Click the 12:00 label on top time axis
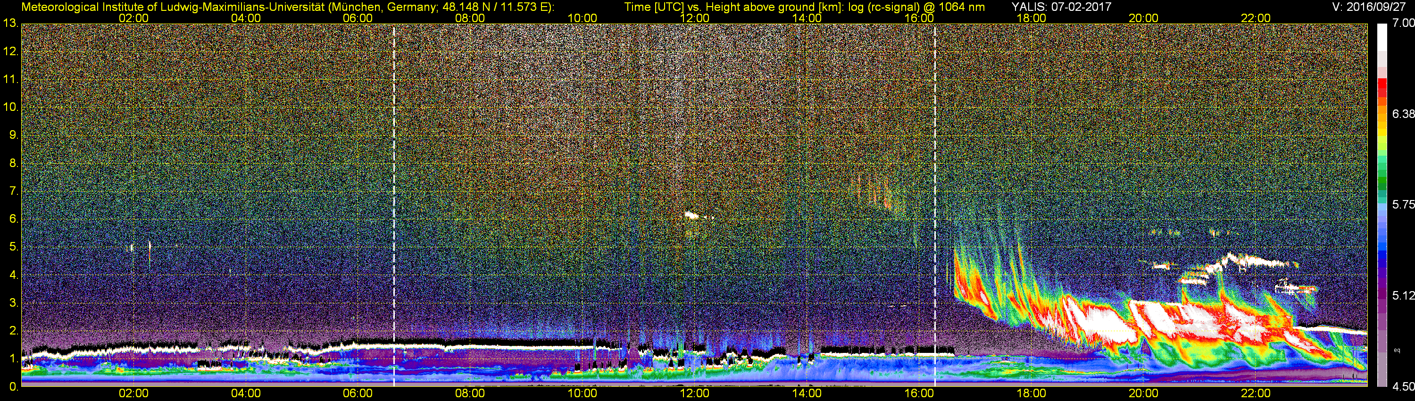The height and width of the screenshot is (401, 1415). (x=694, y=18)
